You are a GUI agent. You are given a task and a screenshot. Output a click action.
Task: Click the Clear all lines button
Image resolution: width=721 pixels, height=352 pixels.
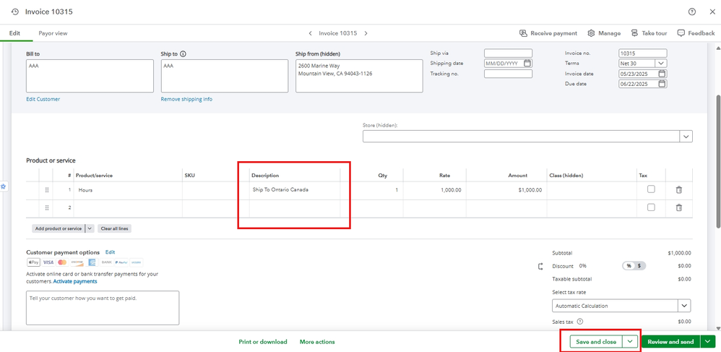(114, 228)
